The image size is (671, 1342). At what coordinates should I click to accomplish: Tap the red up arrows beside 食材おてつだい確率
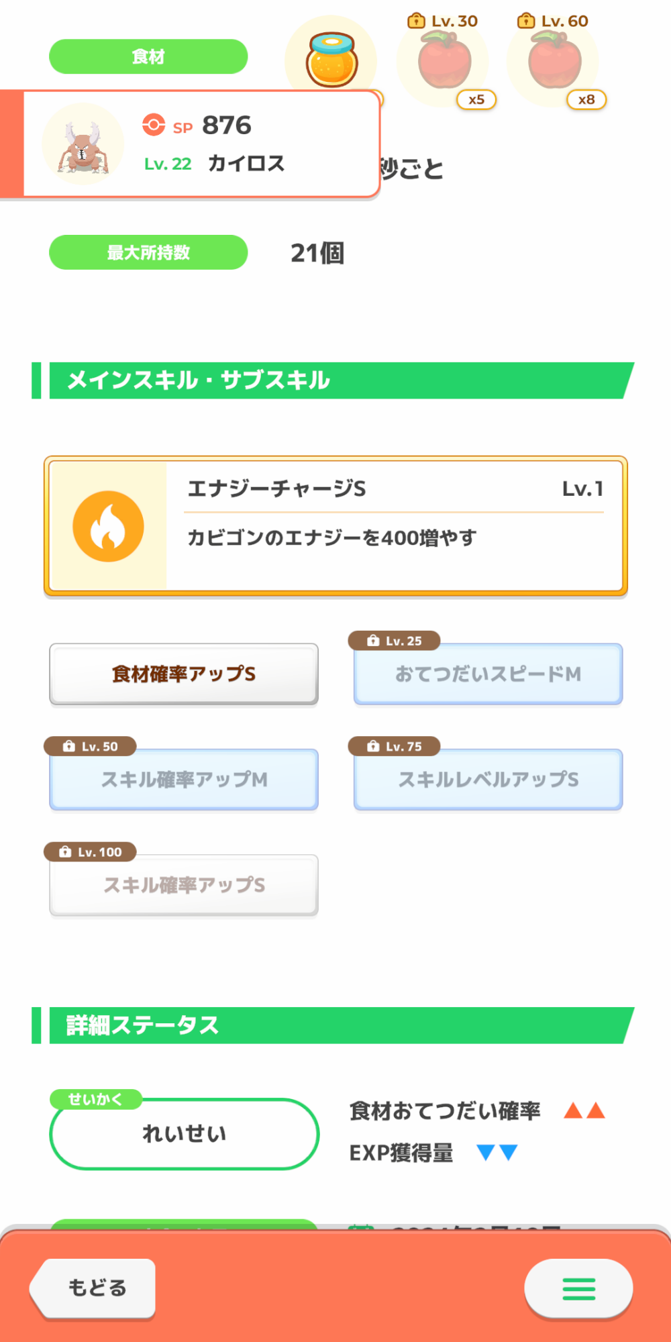pyautogui.click(x=584, y=1111)
